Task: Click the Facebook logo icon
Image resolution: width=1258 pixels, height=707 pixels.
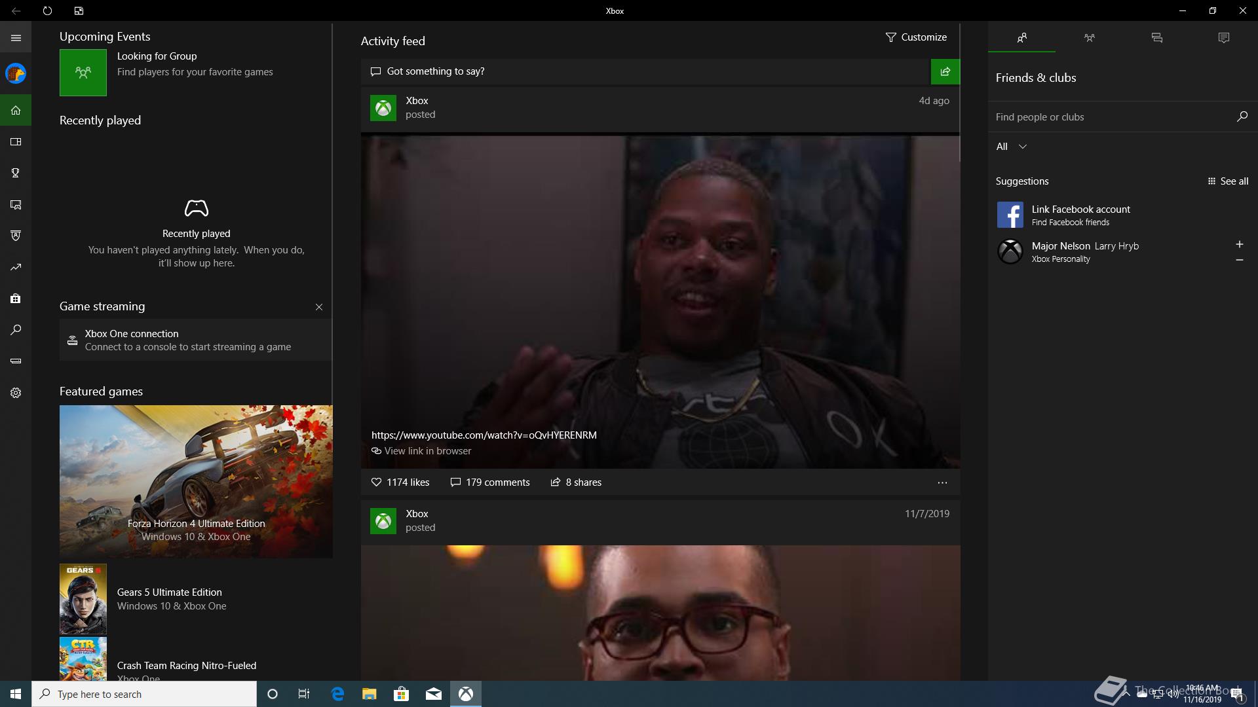Action: click(x=1010, y=215)
